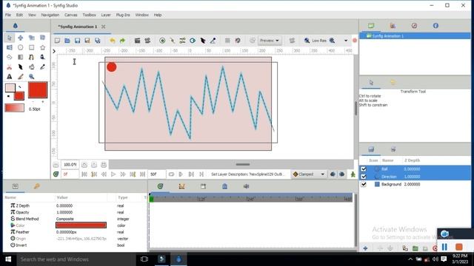Toggle the timeline loop button

[x=171, y=174]
